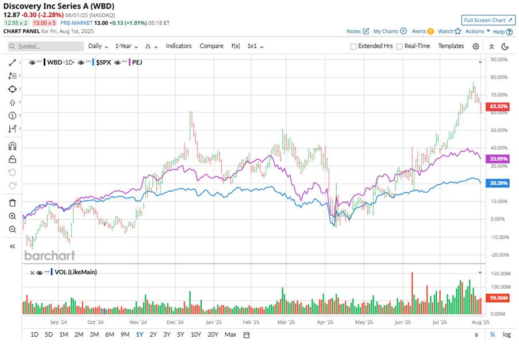Redo the chart action
Viewport: 519px width, 346px height.
click(x=12, y=186)
